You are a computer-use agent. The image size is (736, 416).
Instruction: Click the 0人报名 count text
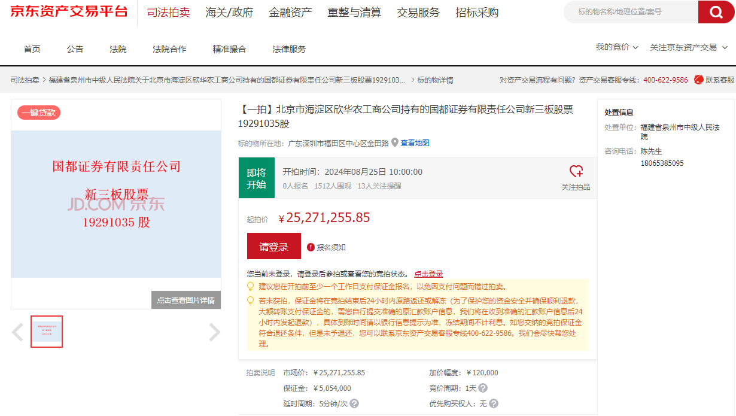tap(296, 186)
